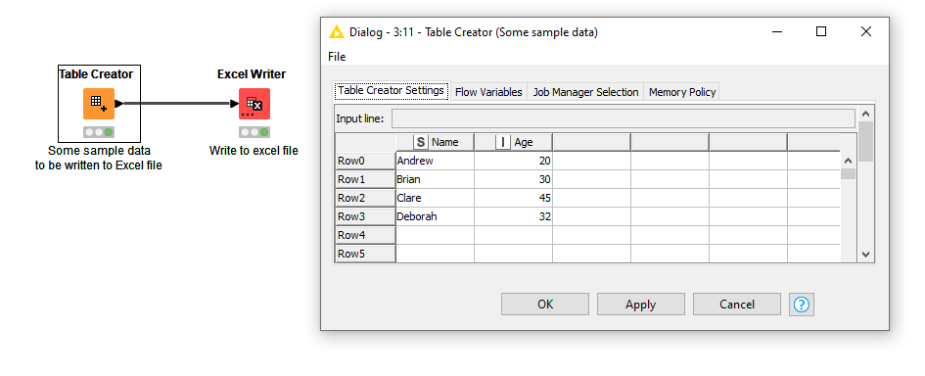Click the Table Creator output port arrow
This screenshot has width=925, height=376.
(x=118, y=104)
